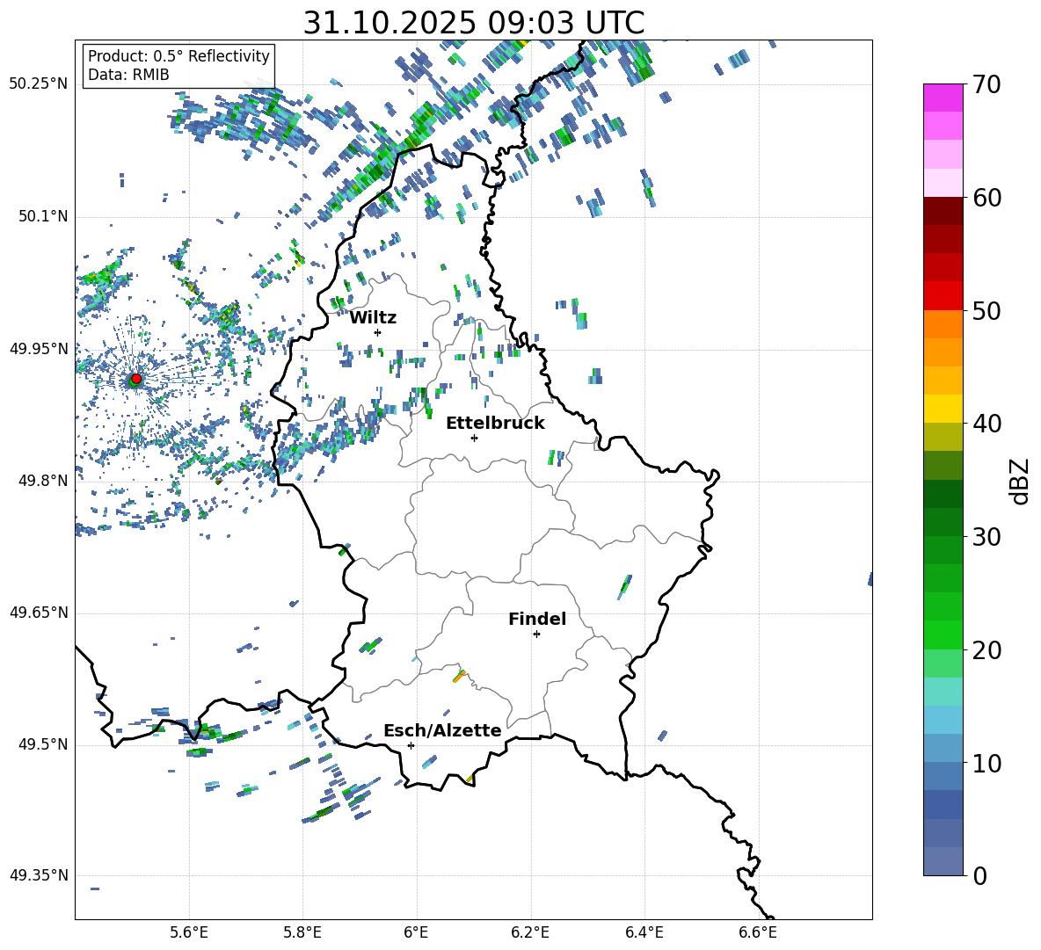1041x950 pixels.
Task: Click the Wiltz station cross marker
Action: click(x=378, y=332)
